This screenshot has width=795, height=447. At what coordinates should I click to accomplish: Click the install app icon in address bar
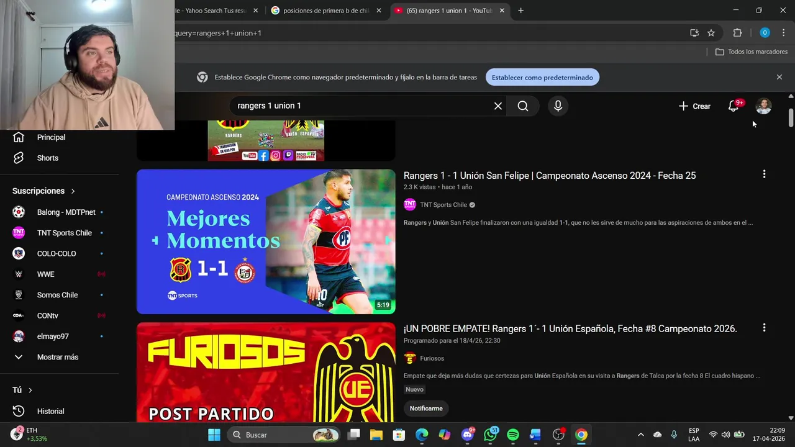click(694, 33)
